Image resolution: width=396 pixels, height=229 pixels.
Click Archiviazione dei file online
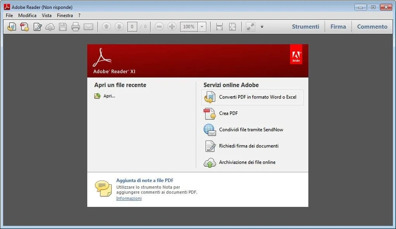247,162
